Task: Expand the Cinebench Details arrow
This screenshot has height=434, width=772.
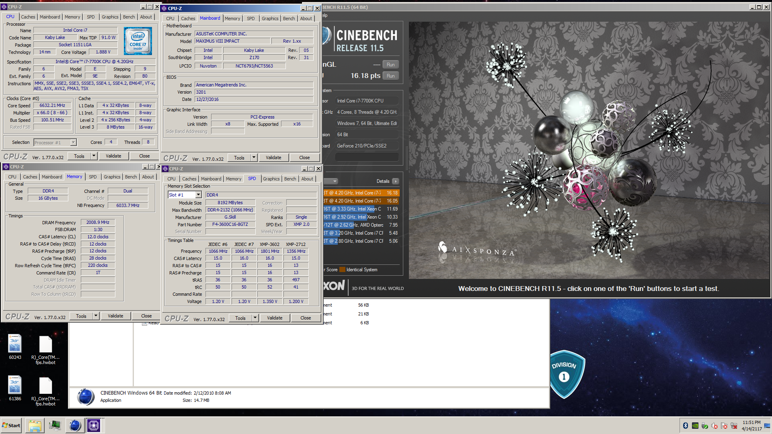Action: tap(396, 181)
